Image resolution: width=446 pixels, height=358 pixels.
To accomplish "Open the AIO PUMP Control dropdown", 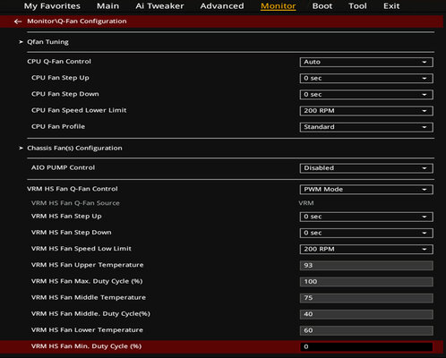I will click(366, 168).
